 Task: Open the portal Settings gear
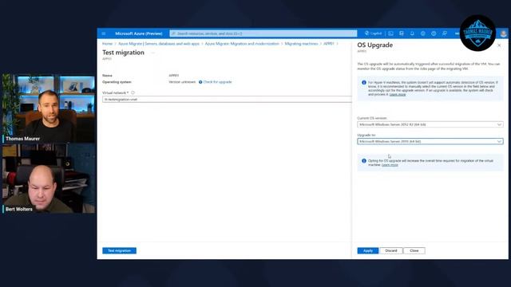click(x=422, y=33)
